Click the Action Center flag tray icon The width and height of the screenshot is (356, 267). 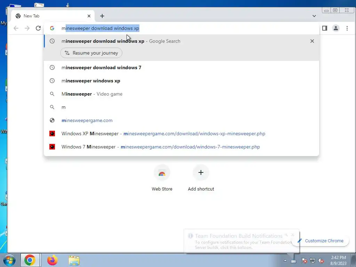click(304, 261)
